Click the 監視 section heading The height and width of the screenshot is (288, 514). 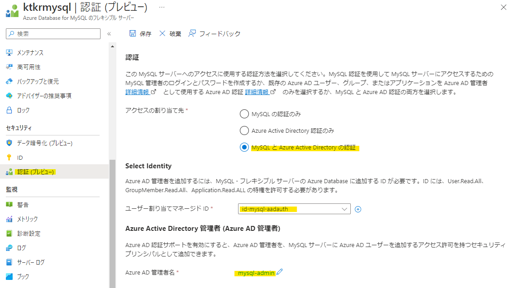coord(12,189)
